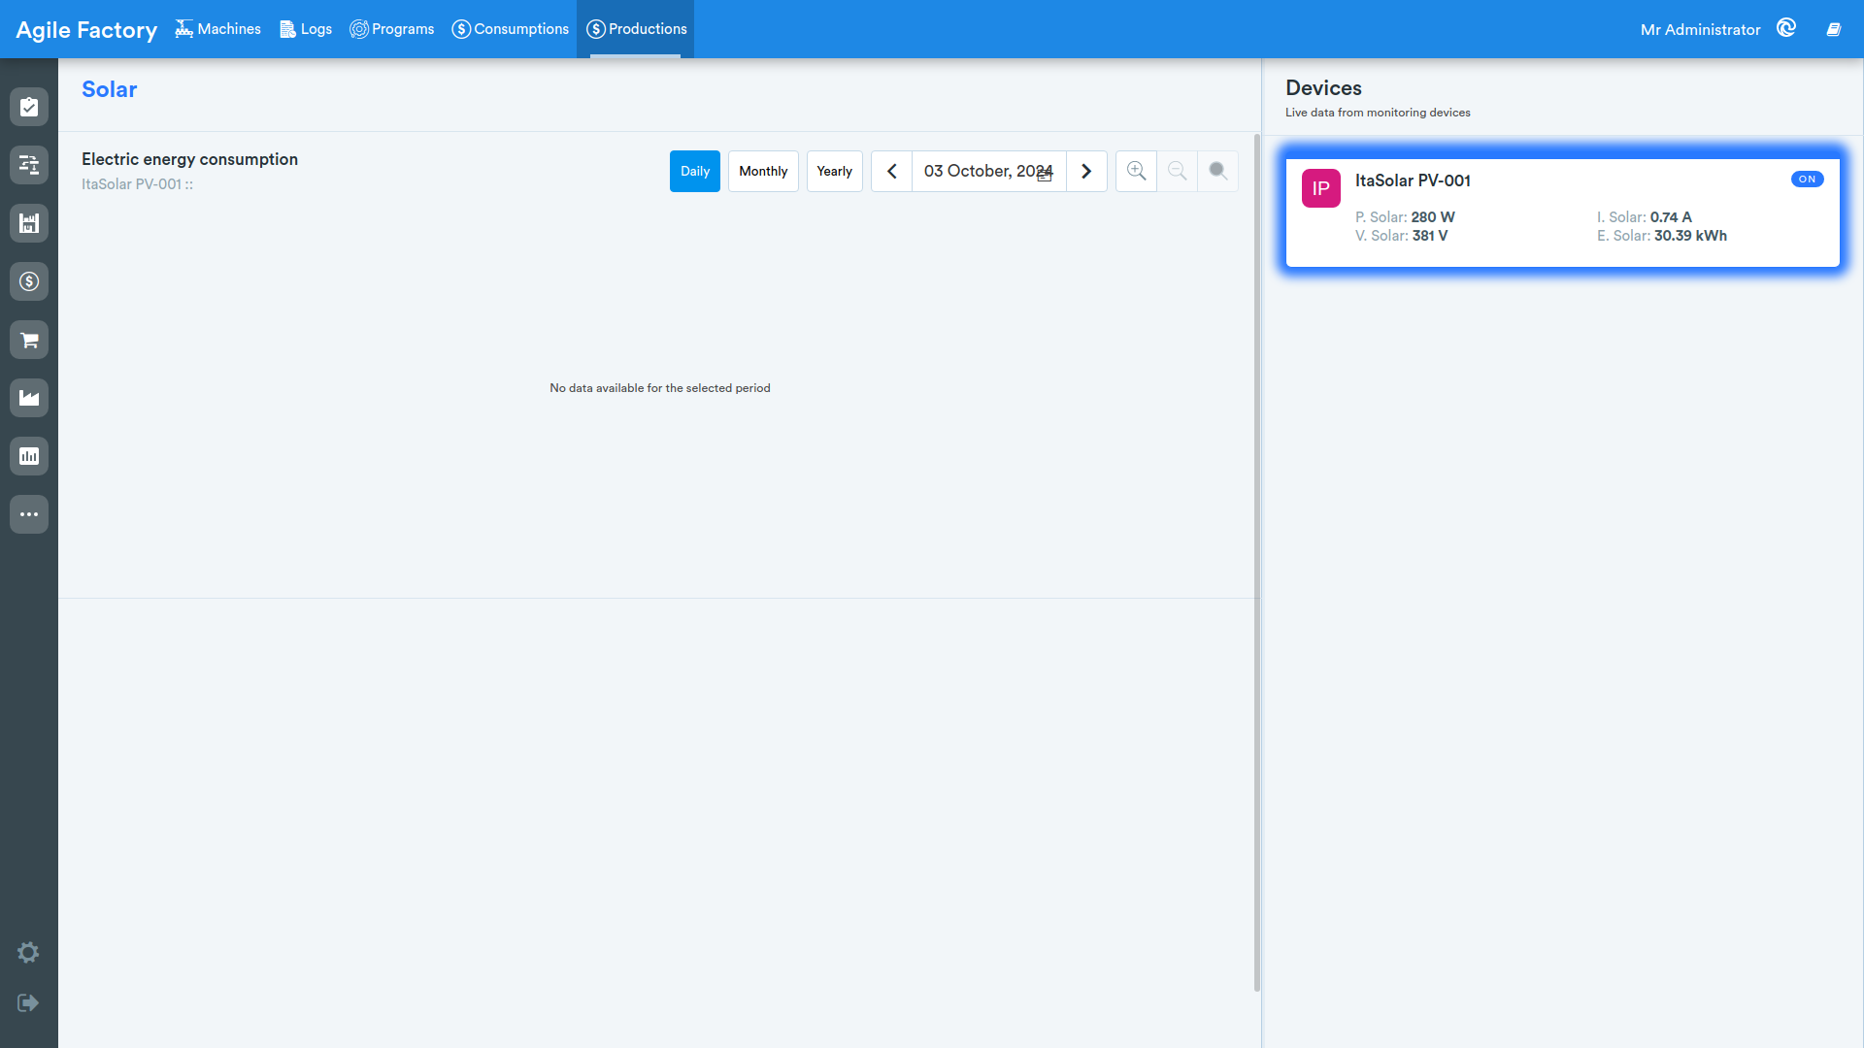Screen dimensions: 1864x1048
Task: Click 'P. Solar: 280 W' value
Action: (x=1405, y=217)
